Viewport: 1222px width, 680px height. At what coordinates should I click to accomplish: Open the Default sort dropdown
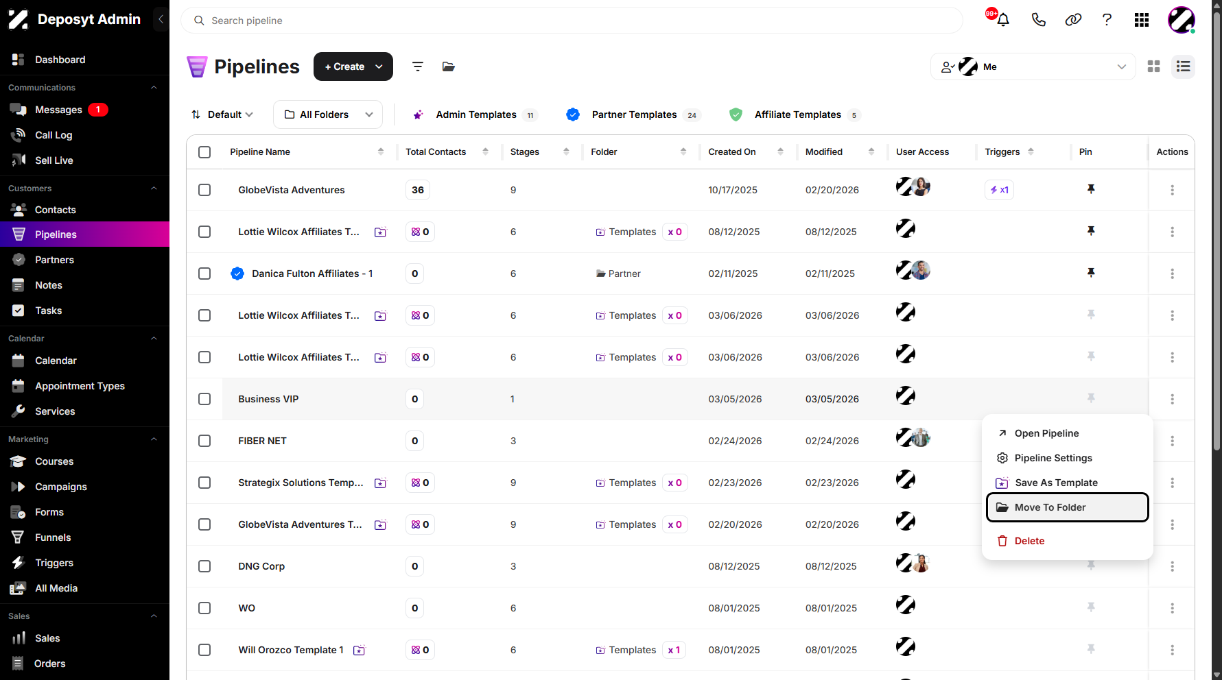(222, 114)
